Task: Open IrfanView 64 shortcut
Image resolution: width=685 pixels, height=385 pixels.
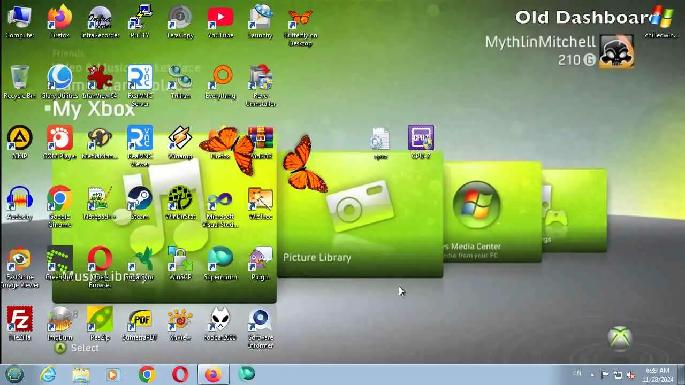Action: point(100,82)
